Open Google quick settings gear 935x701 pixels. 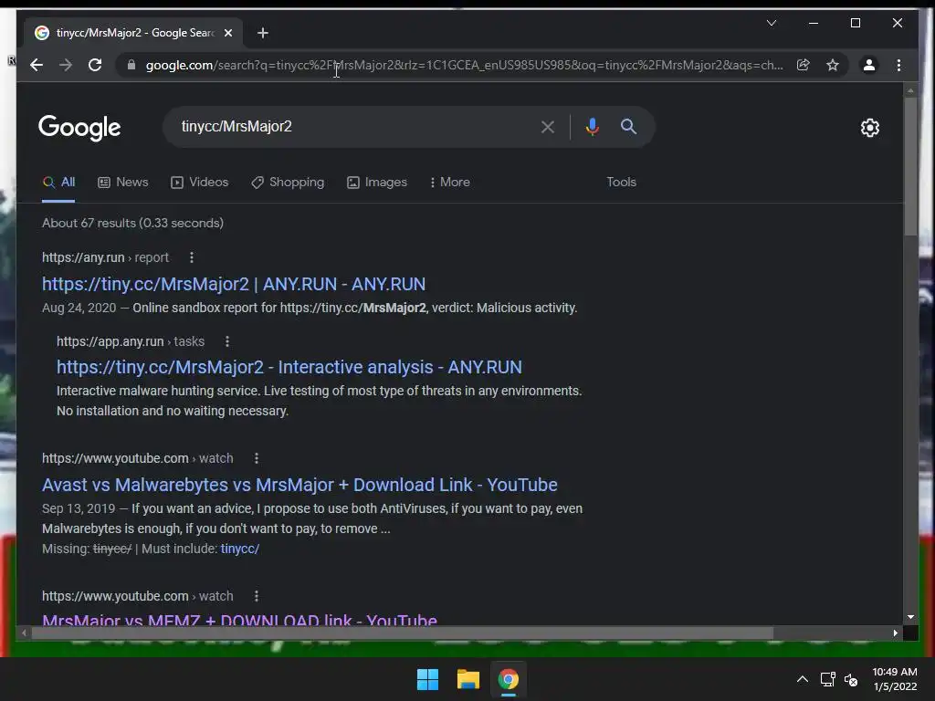870,128
